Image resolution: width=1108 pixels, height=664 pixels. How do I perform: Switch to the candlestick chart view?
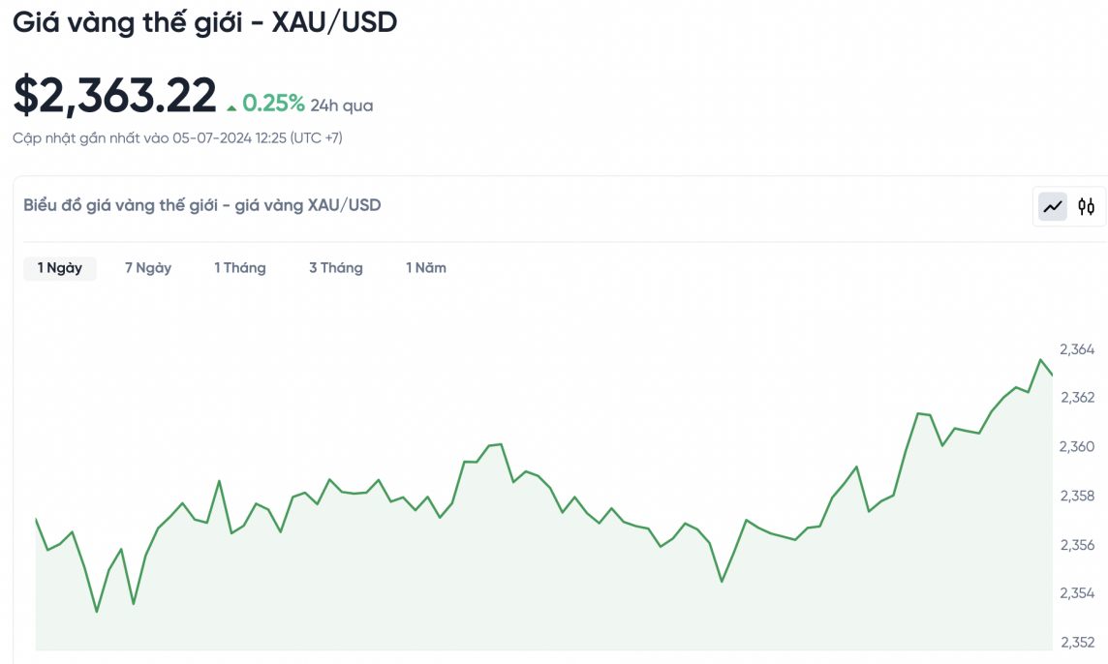[x=1087, y=206]
